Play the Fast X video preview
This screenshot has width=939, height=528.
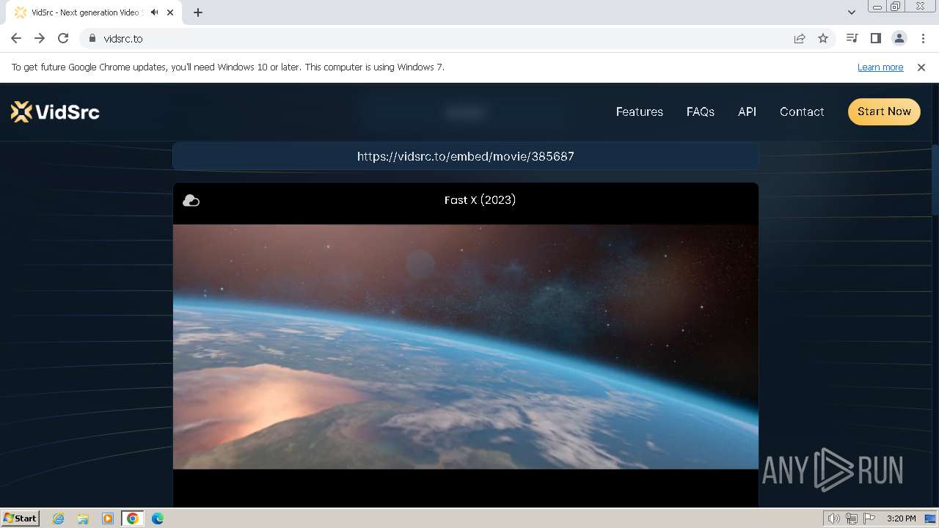tap(465, 346)
